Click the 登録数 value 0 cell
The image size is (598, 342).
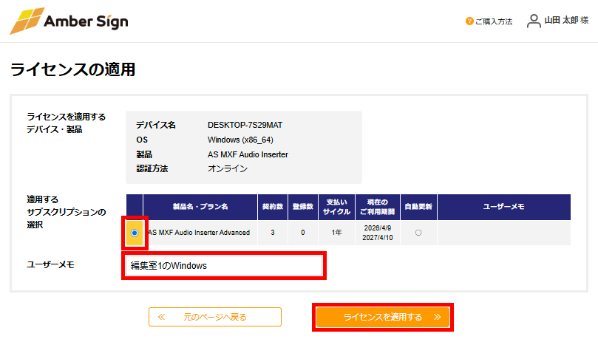(303, 233)
